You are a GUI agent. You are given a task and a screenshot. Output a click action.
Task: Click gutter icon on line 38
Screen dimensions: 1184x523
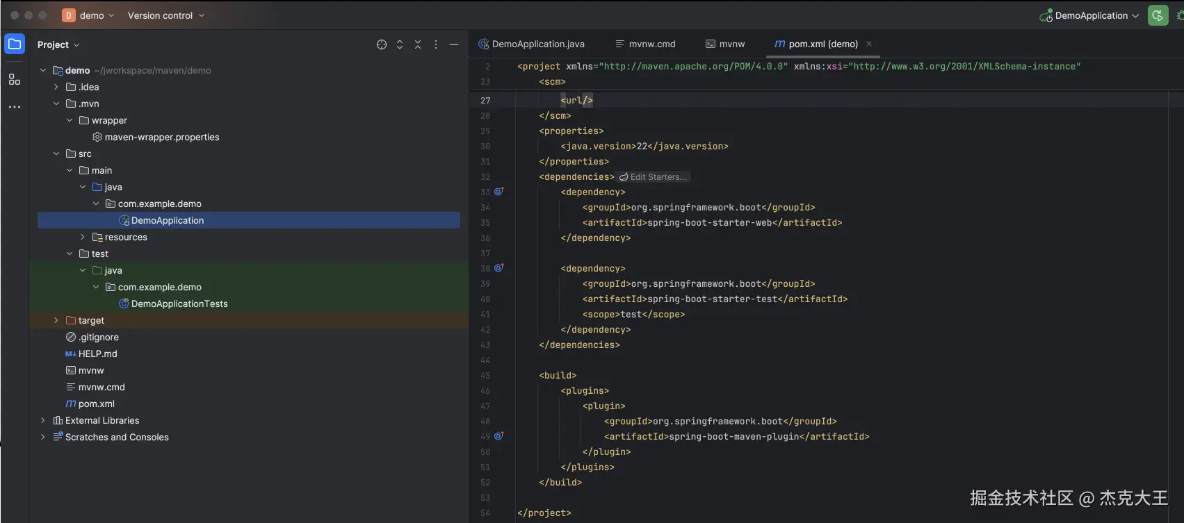tap(498, 268)
